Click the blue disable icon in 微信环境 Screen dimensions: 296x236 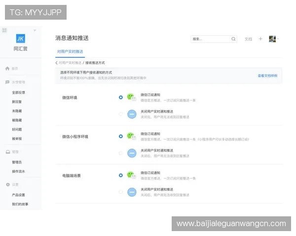[132, 114]
